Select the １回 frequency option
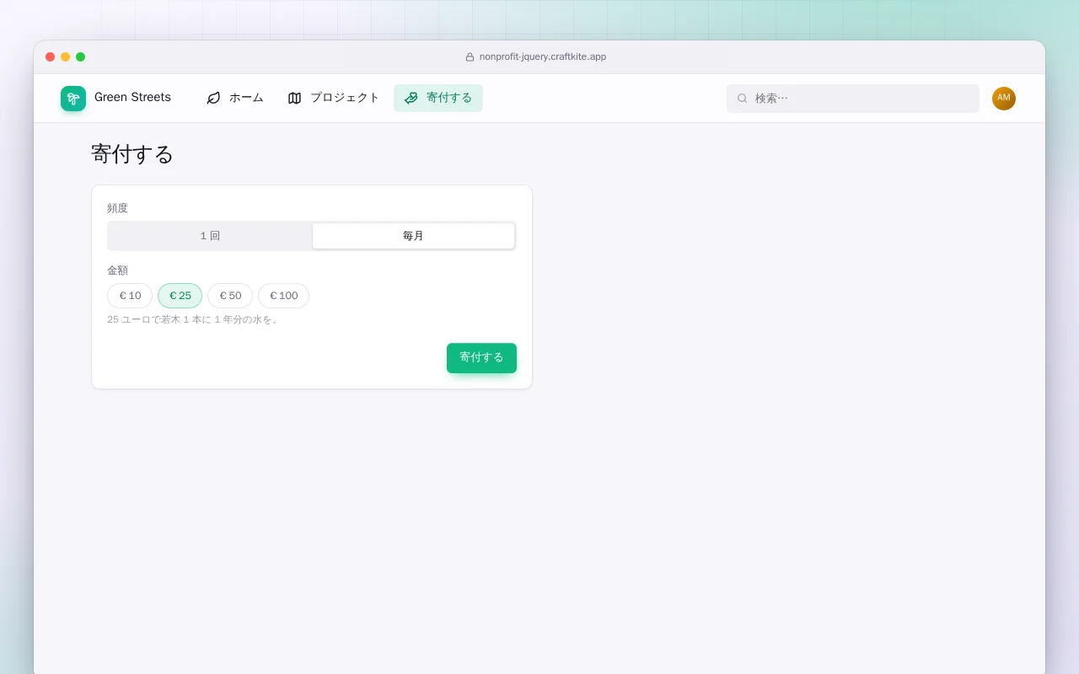This screenshot has height=674, width=1079. pos(210,236)
